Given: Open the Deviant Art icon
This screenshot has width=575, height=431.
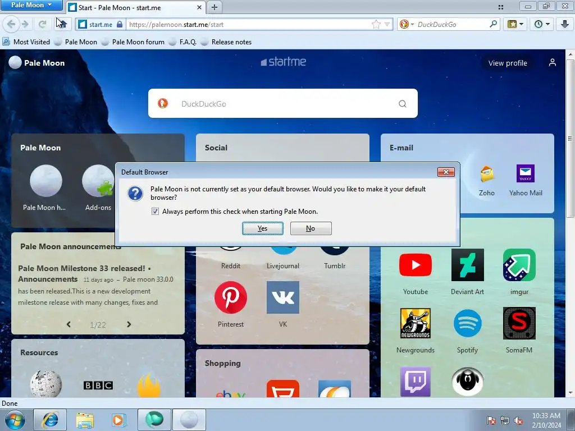Looking at the screenshot, I should [468, 265].
